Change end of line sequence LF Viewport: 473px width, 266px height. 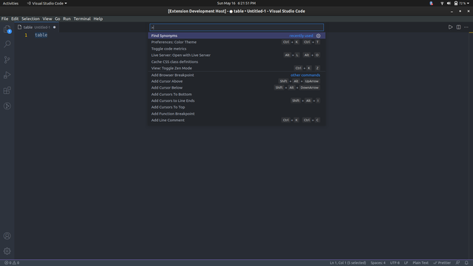pos(406,263)
